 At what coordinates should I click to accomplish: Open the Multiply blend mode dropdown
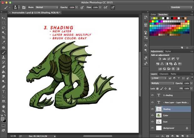click(163, 84)
